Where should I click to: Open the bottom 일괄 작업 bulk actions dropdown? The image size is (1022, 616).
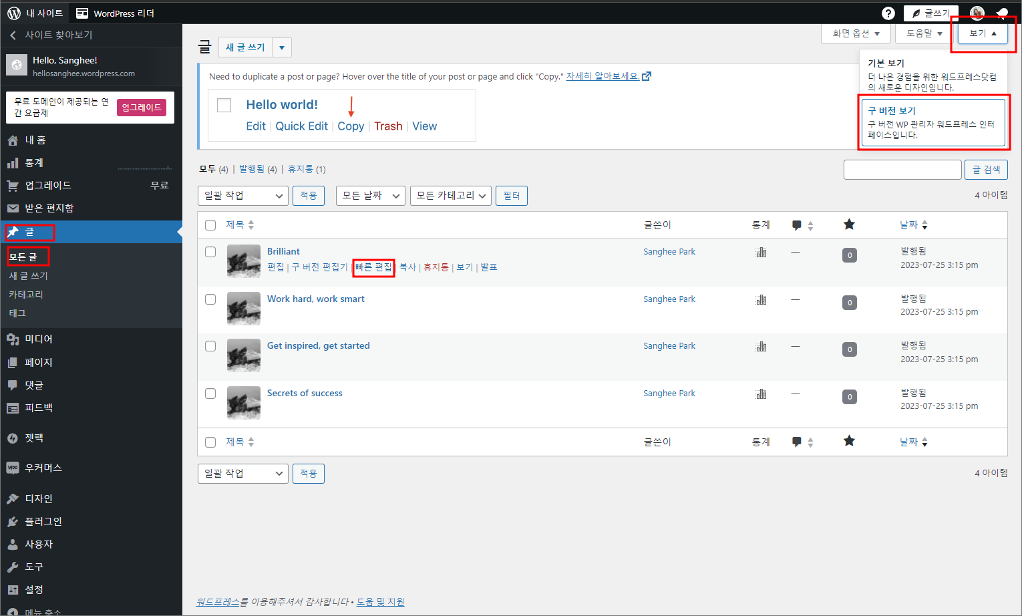[243, 474]
